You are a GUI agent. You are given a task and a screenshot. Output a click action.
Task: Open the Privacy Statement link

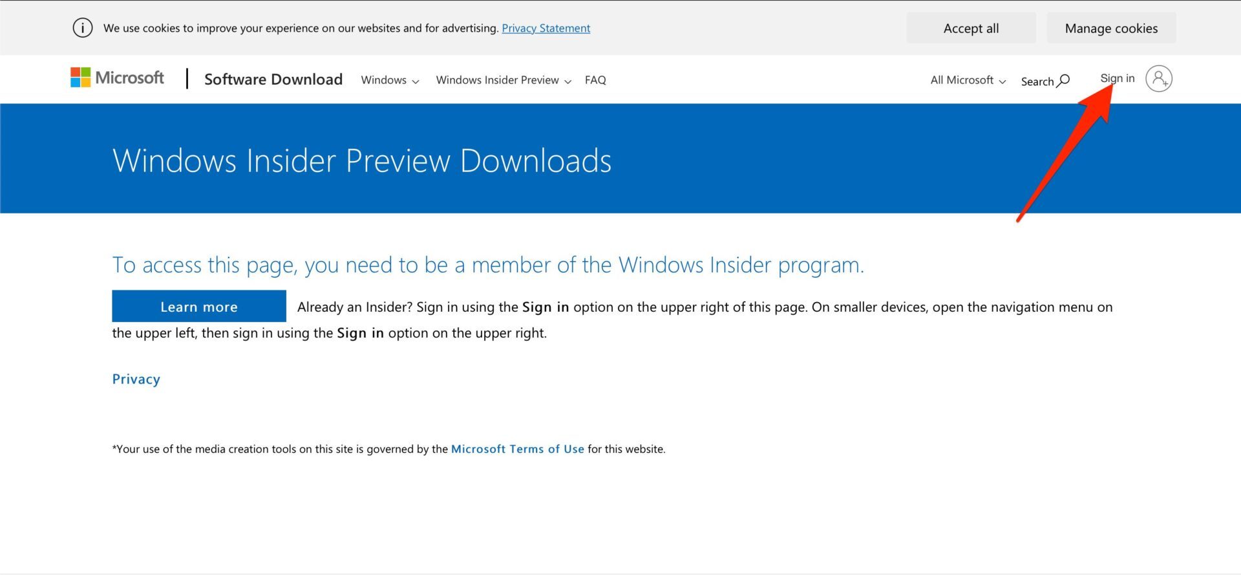(x=546, y=28)
